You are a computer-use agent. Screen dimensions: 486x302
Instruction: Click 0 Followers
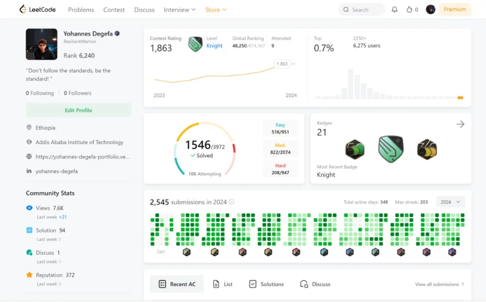coord(77,93)
